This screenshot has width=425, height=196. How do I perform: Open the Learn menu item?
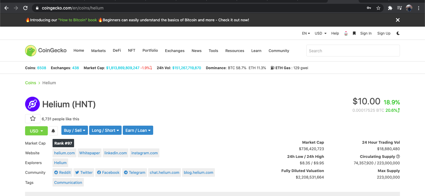[256, 51]
